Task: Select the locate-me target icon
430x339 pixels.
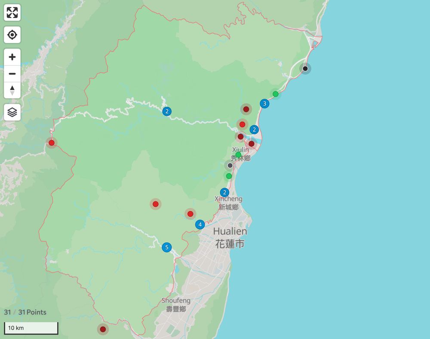Action: [x=12, y=34]
